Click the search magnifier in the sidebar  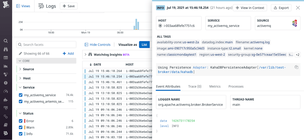6,41
